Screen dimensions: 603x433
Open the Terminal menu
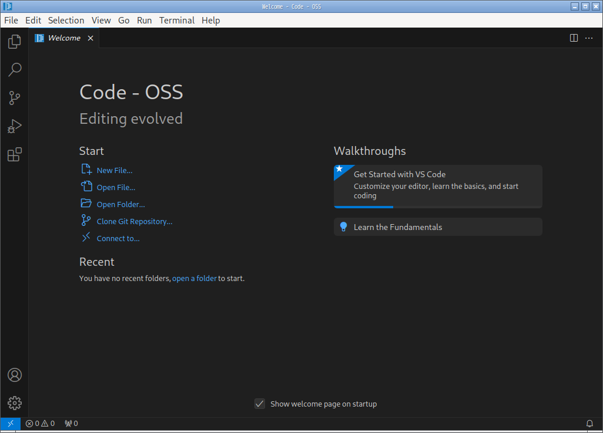(177, 21)
